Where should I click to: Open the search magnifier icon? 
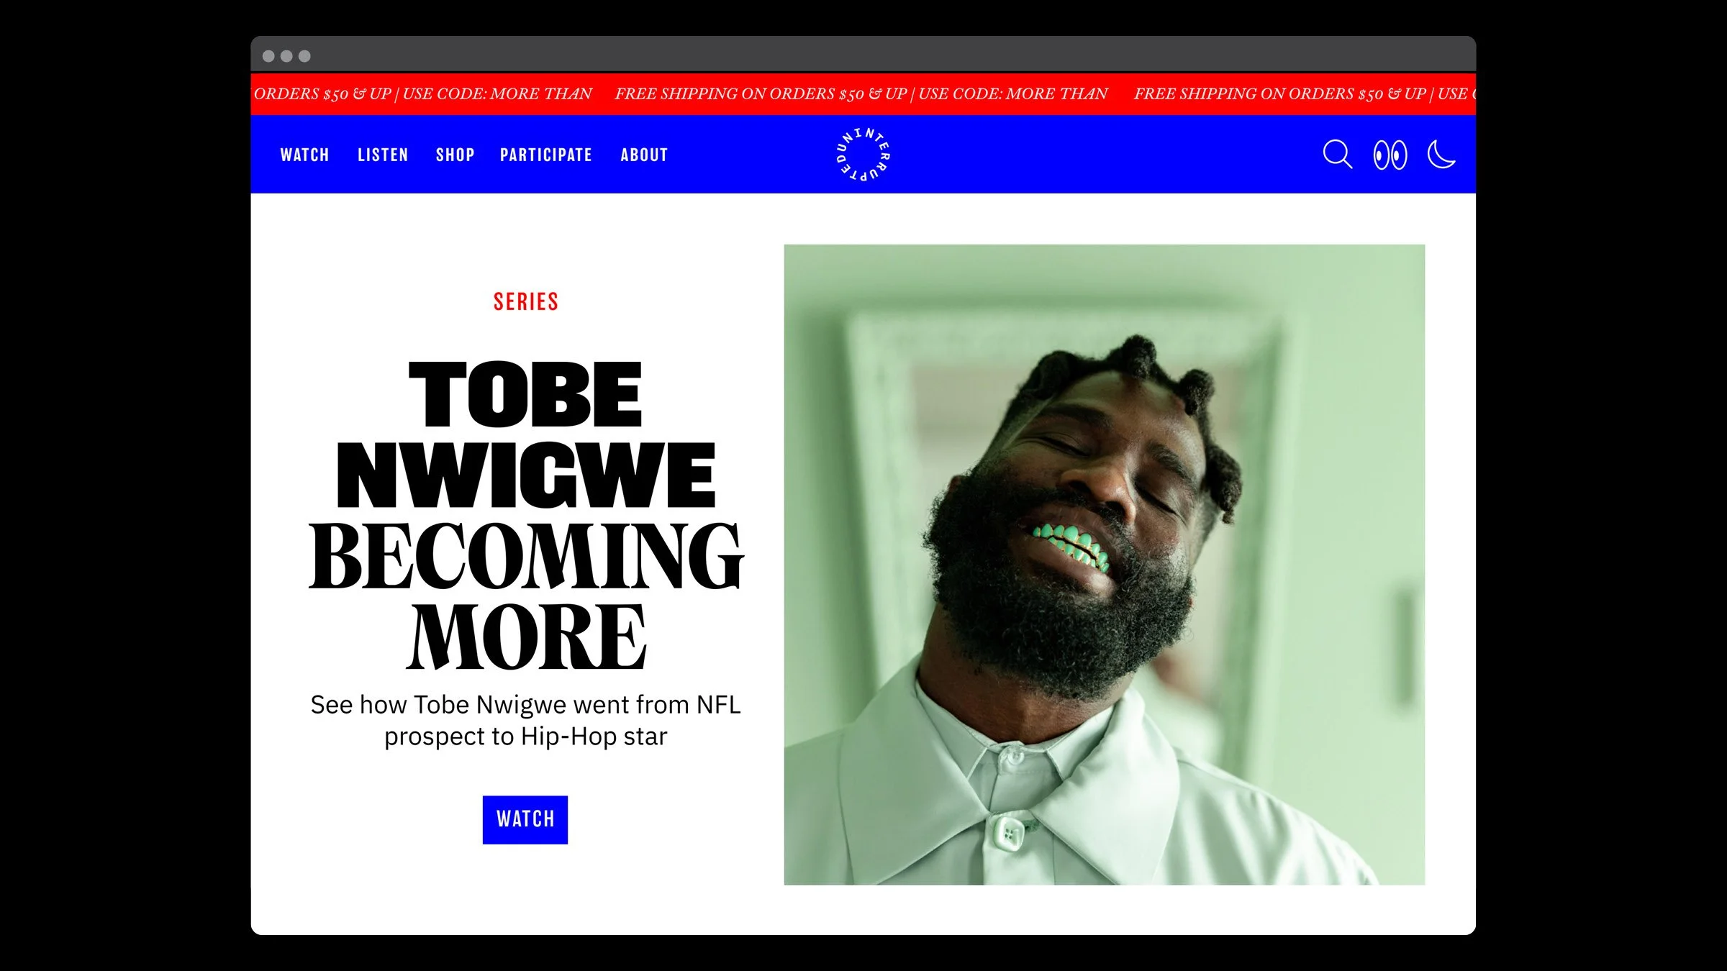(1338, 155)
